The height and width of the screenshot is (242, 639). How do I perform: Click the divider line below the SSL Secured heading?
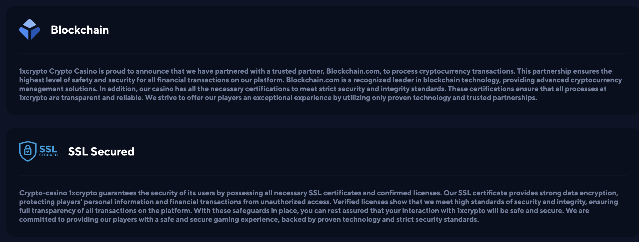[323, 175]
